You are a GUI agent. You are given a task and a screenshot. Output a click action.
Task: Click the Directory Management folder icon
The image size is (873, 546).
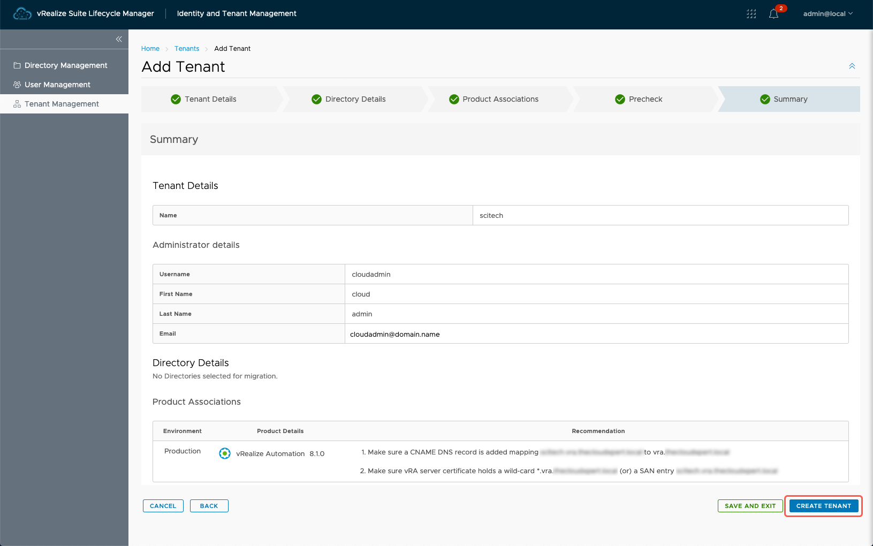click(17, 65)
